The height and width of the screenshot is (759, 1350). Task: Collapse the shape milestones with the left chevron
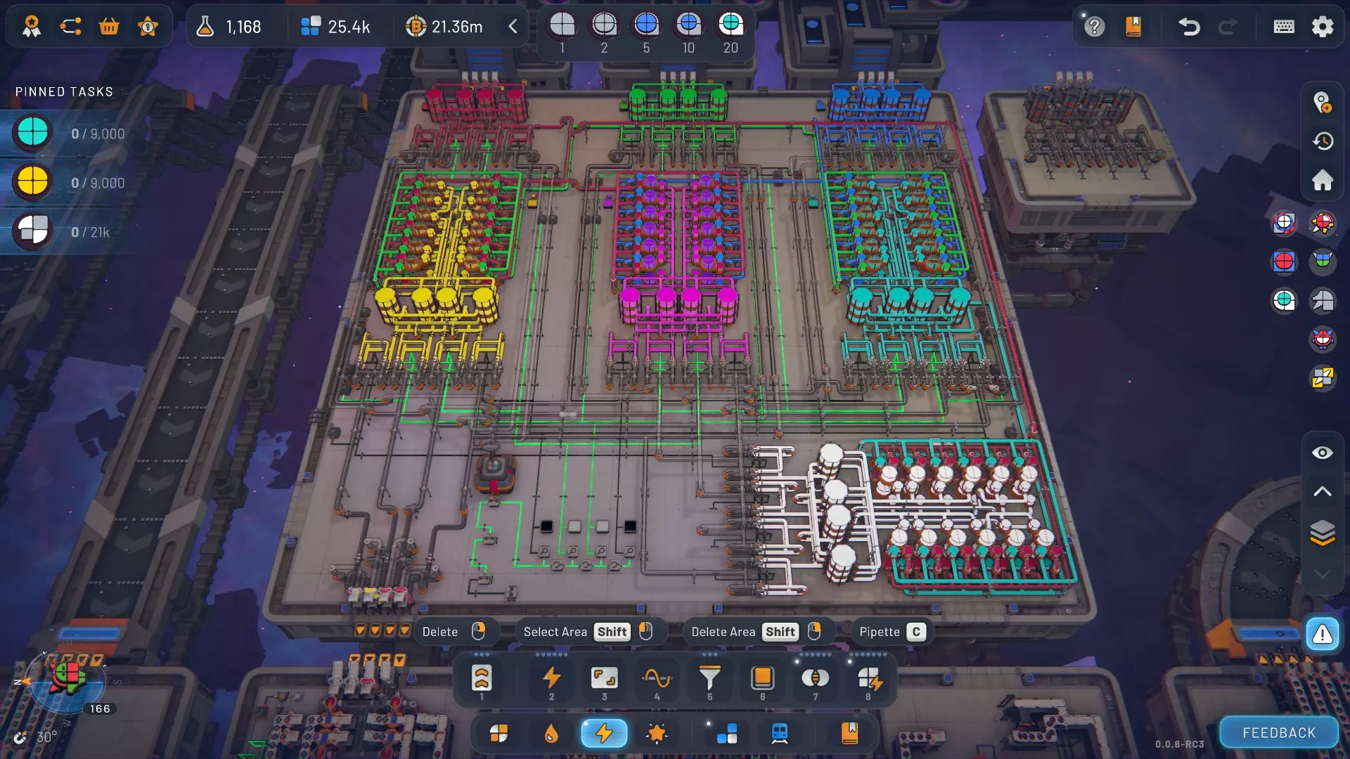(513, 27)
